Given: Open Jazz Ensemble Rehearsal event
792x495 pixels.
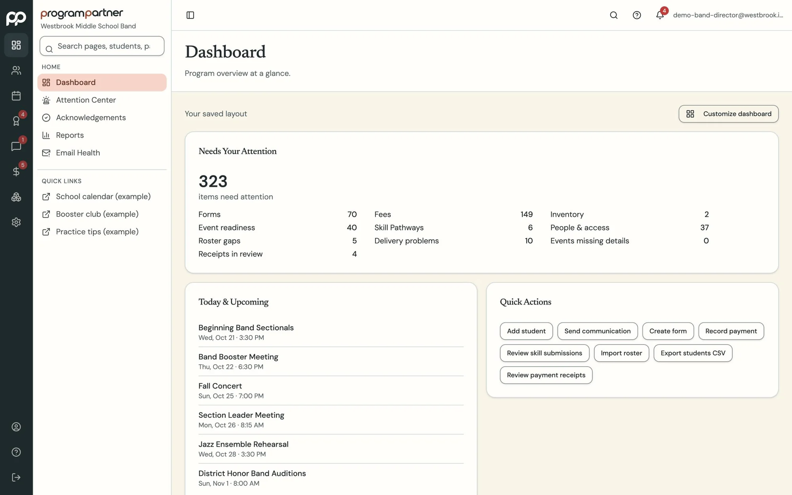Looking at the screenshot, I should [x=331, y=449].
